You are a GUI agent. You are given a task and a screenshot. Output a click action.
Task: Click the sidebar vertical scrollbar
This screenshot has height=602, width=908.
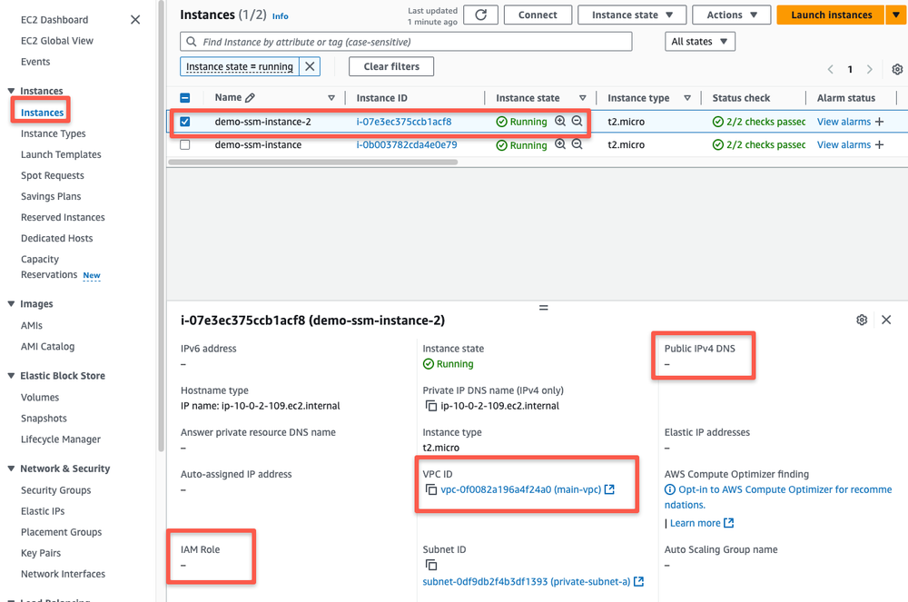(161, 226)
